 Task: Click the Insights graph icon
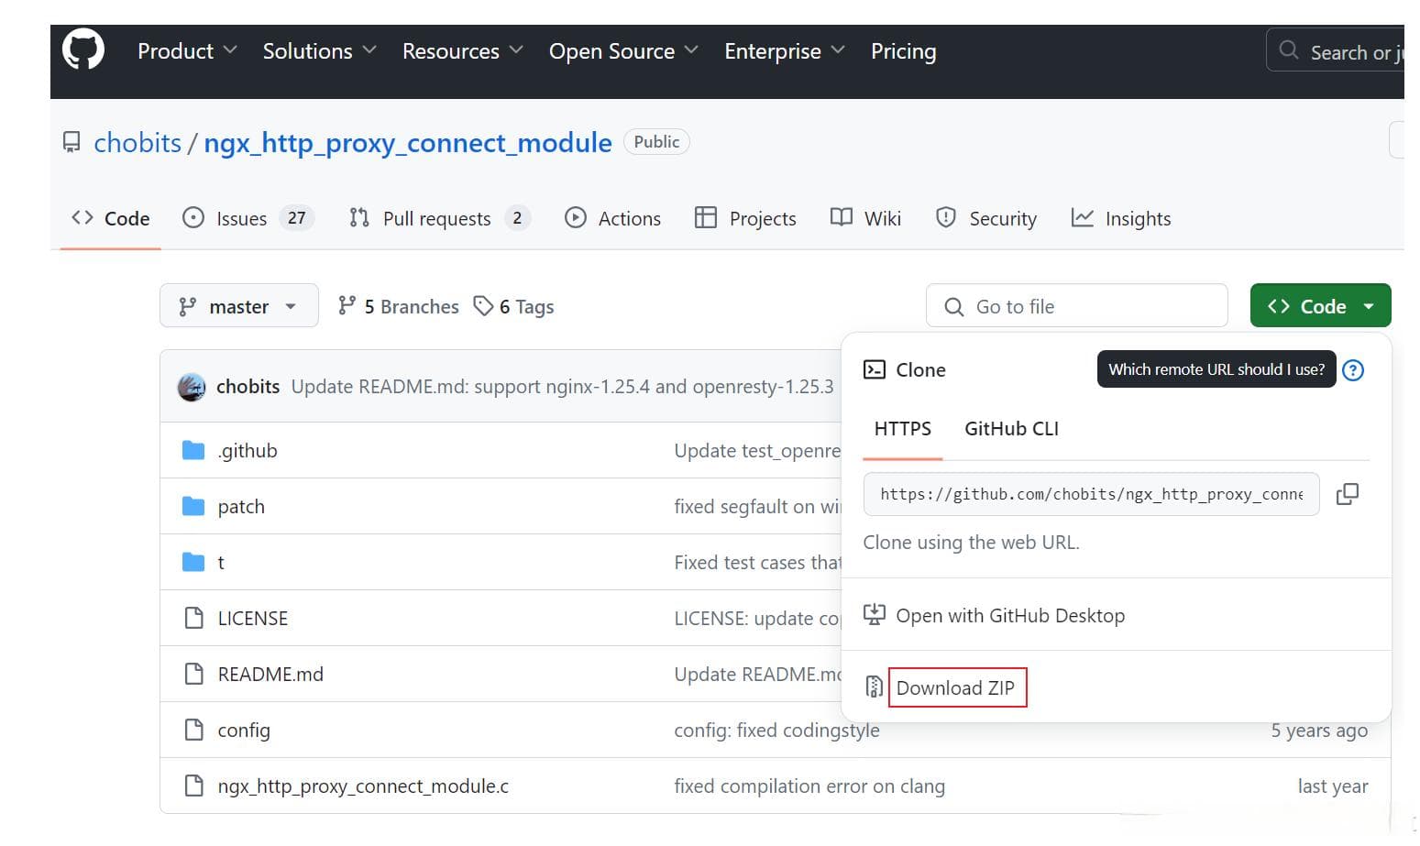[x=1083, y=217]
